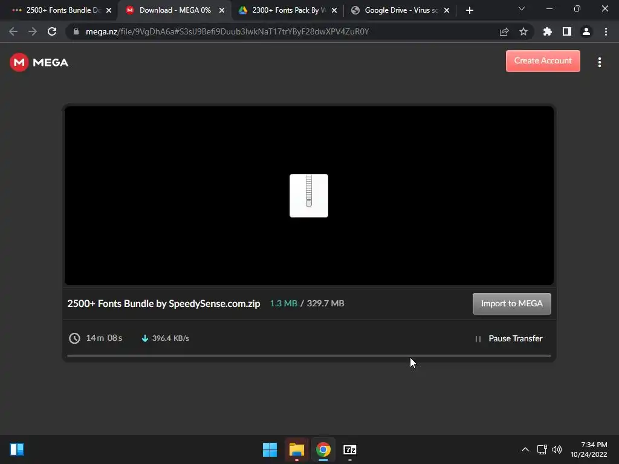Viewport: 619px width, 464px height.
Task: Open clock and date 7:34 PM
Action: [x=589, y=449]
